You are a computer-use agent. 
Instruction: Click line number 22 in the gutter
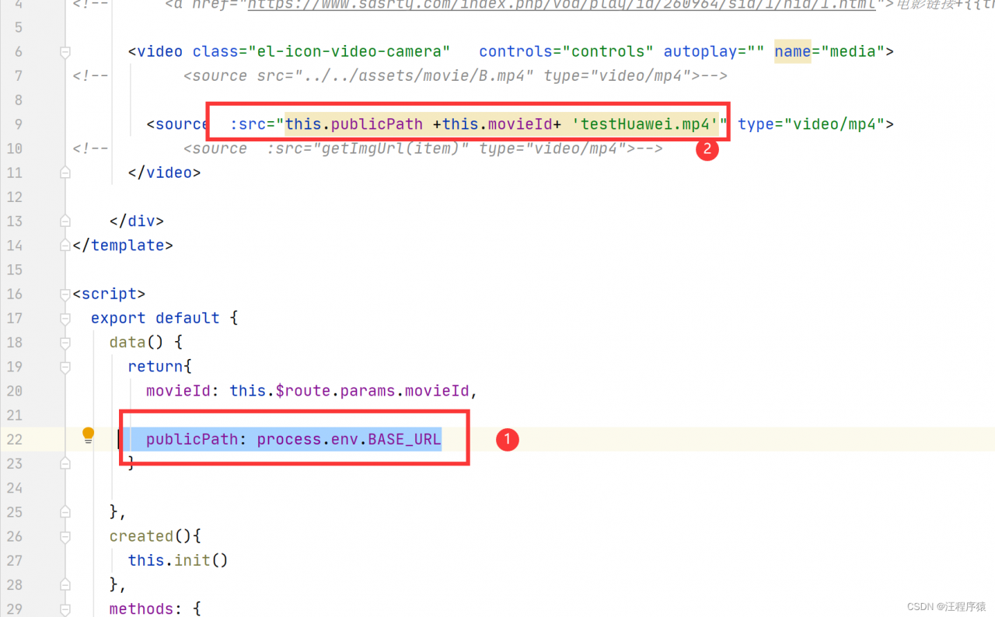point(14,439)
